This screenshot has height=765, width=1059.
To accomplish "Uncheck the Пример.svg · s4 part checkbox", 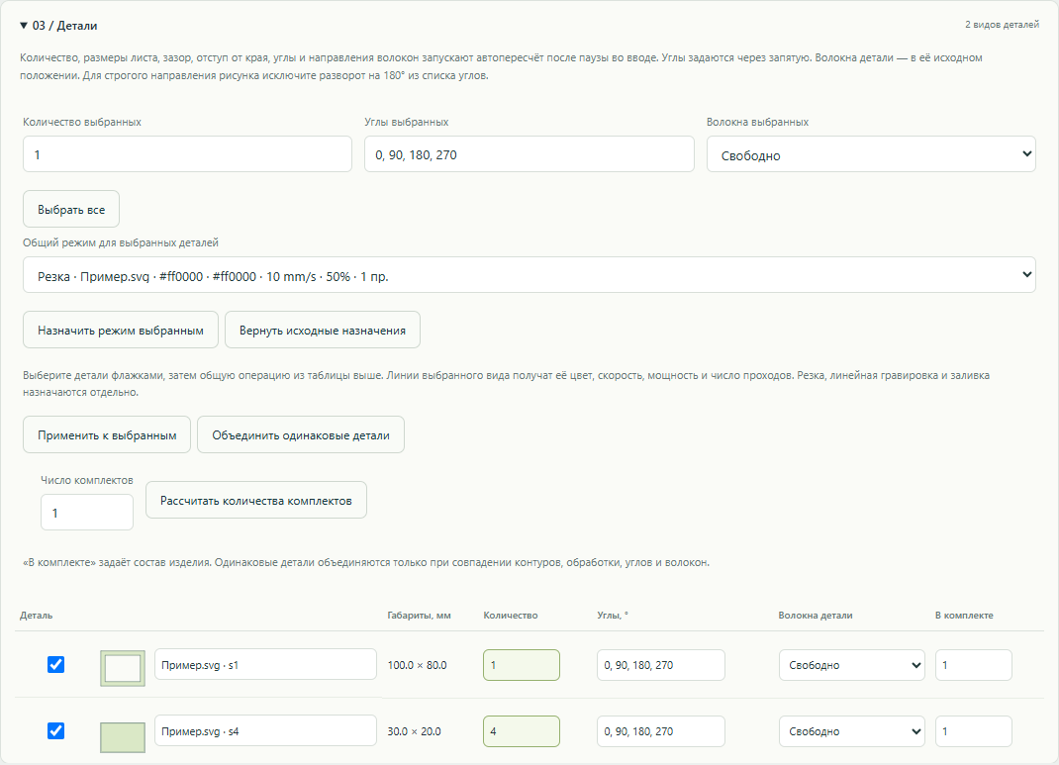I will click(x=56, y=730).
